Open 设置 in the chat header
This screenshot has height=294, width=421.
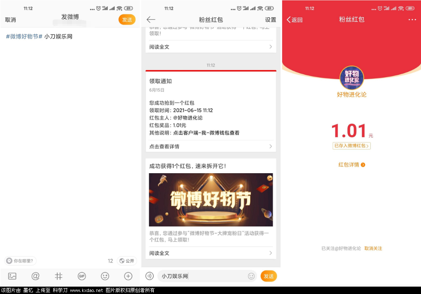coord(271,20)
